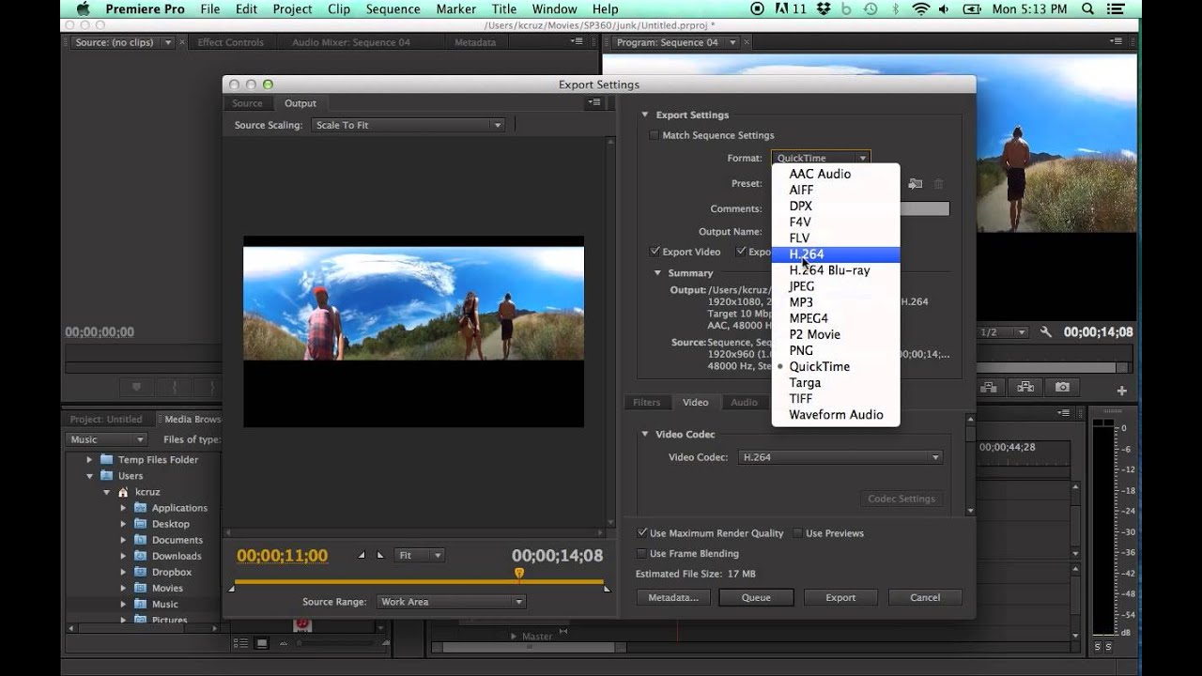The height and width of the screenshot is (676, 1202).
Task: Open the Format dropdown showing QuickTime
Action: click(821, 158)
